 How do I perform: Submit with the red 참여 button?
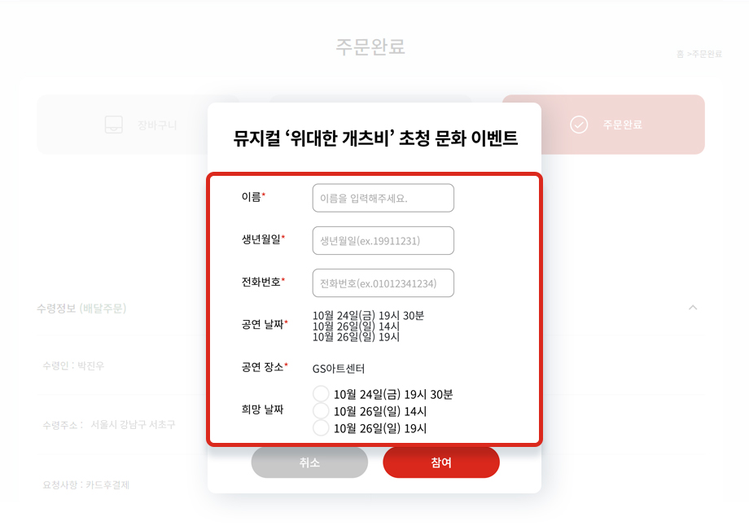pos(441,462)
